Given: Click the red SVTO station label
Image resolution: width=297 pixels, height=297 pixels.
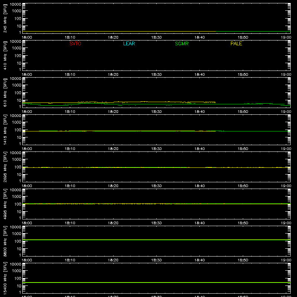Looking at the screenshot, I should click(75, 43).
